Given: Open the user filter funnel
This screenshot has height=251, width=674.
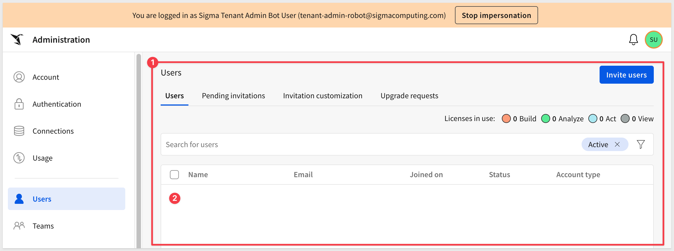Looking at the screenshot, I should click(x=641, y=145).
